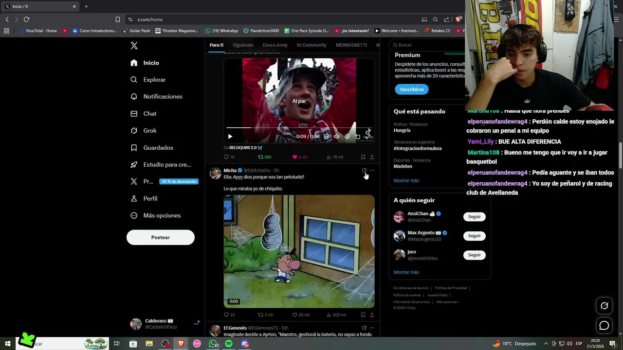Follow Max Argento with Seguir button
The height and width of the screenshot is (350, 623).
click(x=474, y=236)
